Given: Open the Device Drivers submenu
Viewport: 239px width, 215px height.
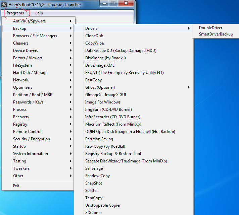Looking at the screenshot, I should (38, 51).
